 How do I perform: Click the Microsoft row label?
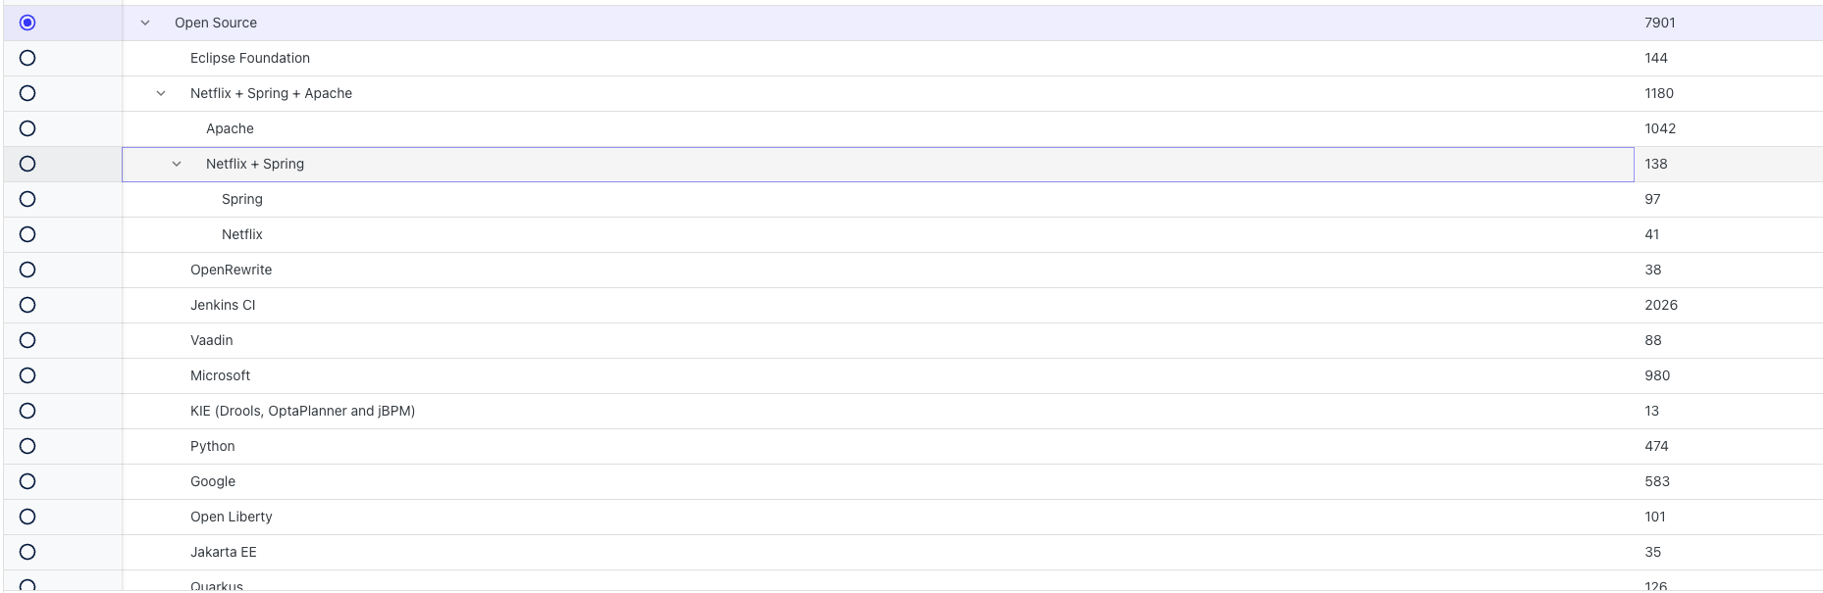(x=220, y=375)
